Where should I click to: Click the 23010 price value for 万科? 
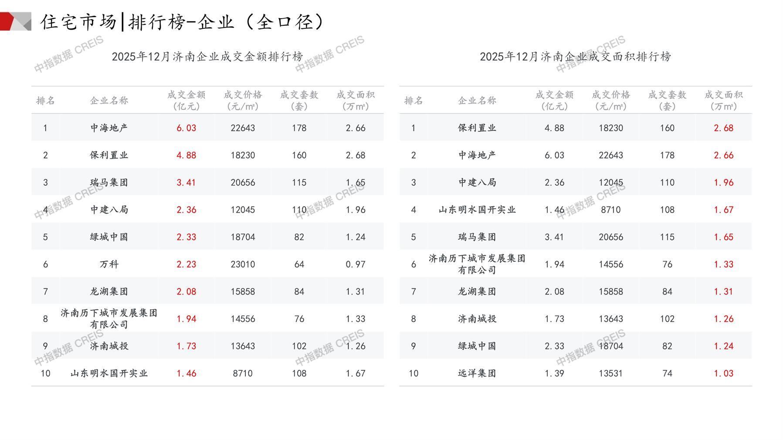243,264
